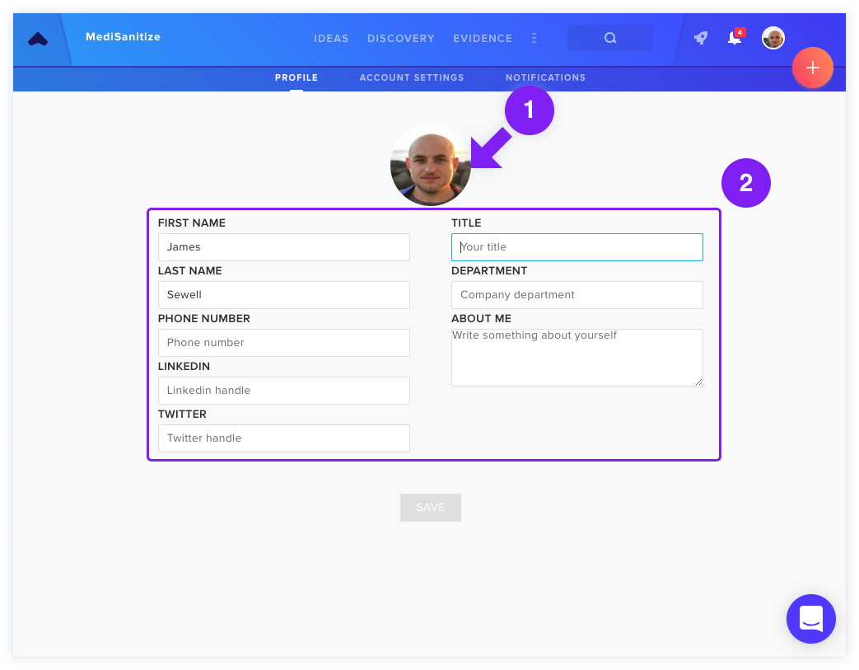This screenshot has width=859, height=670.
Task: Click the TITLE label
Action: click(466, 223)
